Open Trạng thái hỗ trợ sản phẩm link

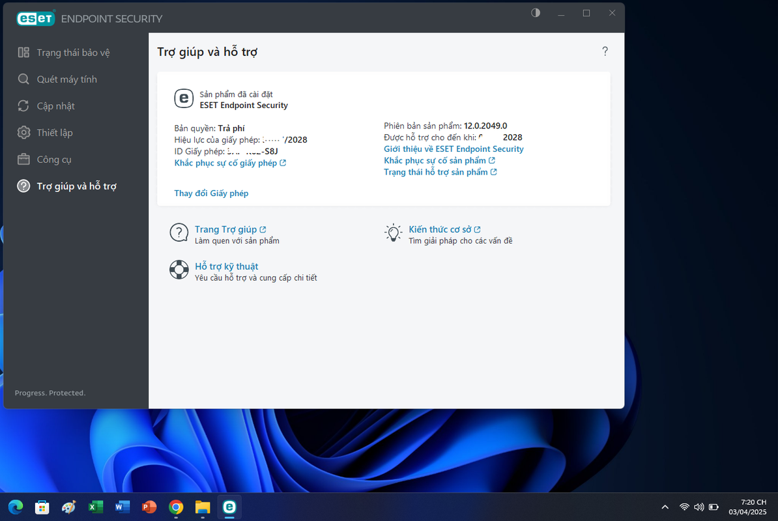(x=440, y=172)
